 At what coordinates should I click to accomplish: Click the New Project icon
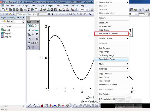pyautogui.click(x=3, y=10)
